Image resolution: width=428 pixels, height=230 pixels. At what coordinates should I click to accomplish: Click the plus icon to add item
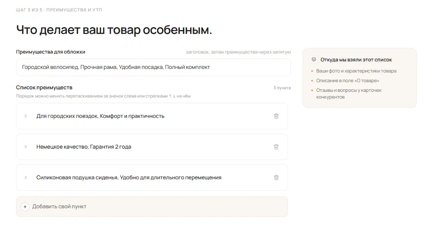pyautogui.click(x=25, y=207)
